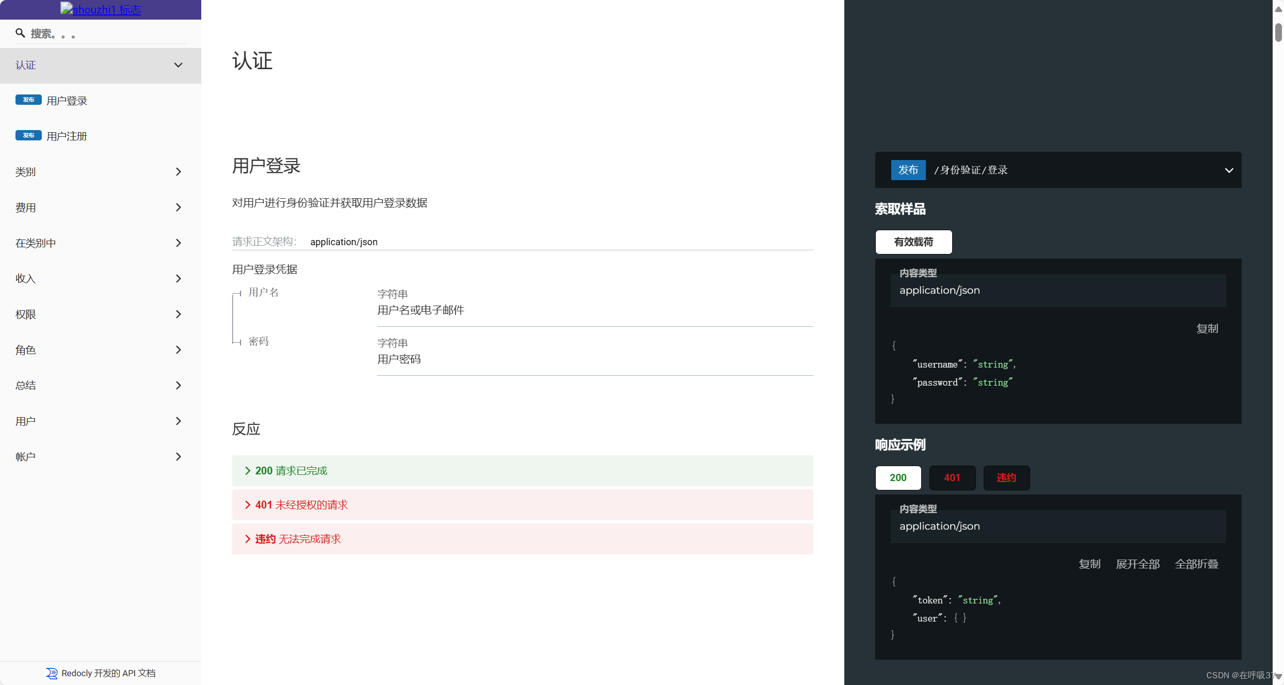1284x685 pixels.
Task: Open the /身份验证/登录 endpoint dropdown
Action: [x=1228, y=170]
